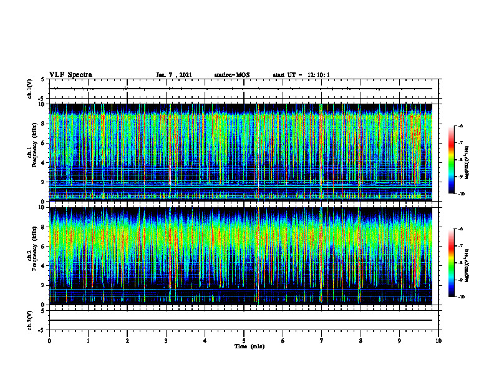Click the time axis tick label 7
494x382 pixels.
322,341
